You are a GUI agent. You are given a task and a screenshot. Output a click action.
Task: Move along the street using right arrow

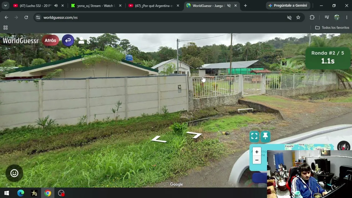(194, 134)
